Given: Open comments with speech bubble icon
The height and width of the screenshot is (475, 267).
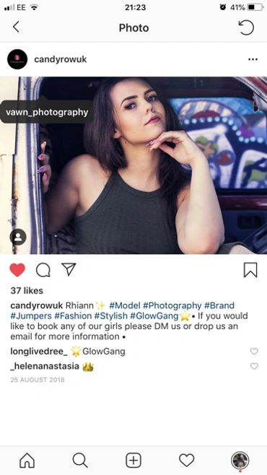Looking at the screenshot, I should tap(43, 269).
